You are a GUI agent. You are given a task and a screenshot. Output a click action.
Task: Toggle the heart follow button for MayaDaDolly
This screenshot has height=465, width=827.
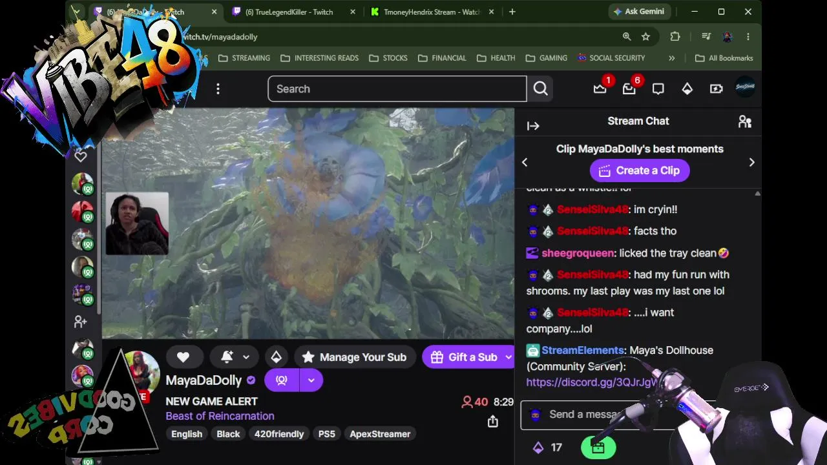click(x=183, y=357)
